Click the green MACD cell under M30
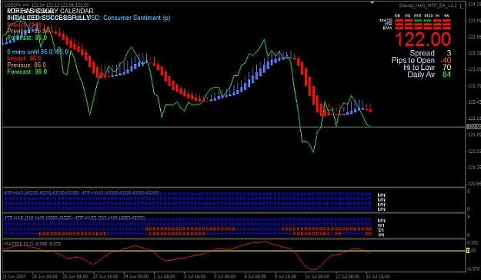 (428, 21)
